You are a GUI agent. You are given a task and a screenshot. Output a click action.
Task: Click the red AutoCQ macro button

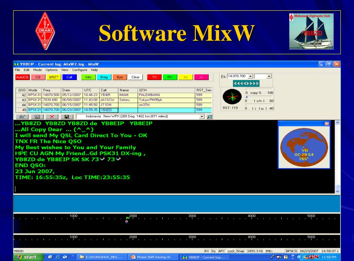22,77
